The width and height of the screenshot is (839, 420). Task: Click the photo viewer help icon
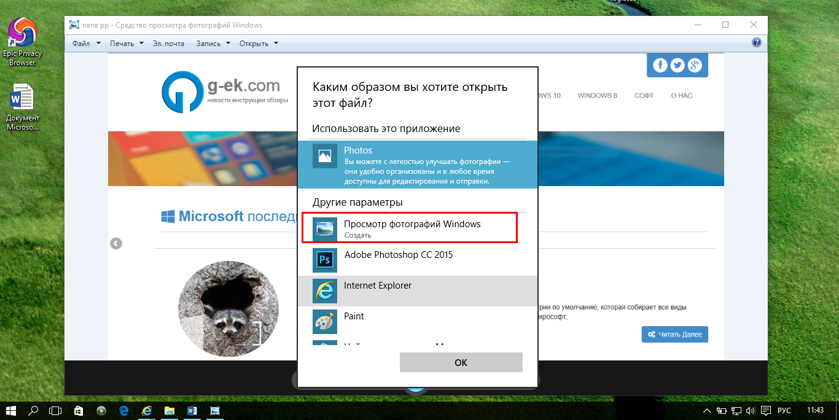[x=757, y=43]
